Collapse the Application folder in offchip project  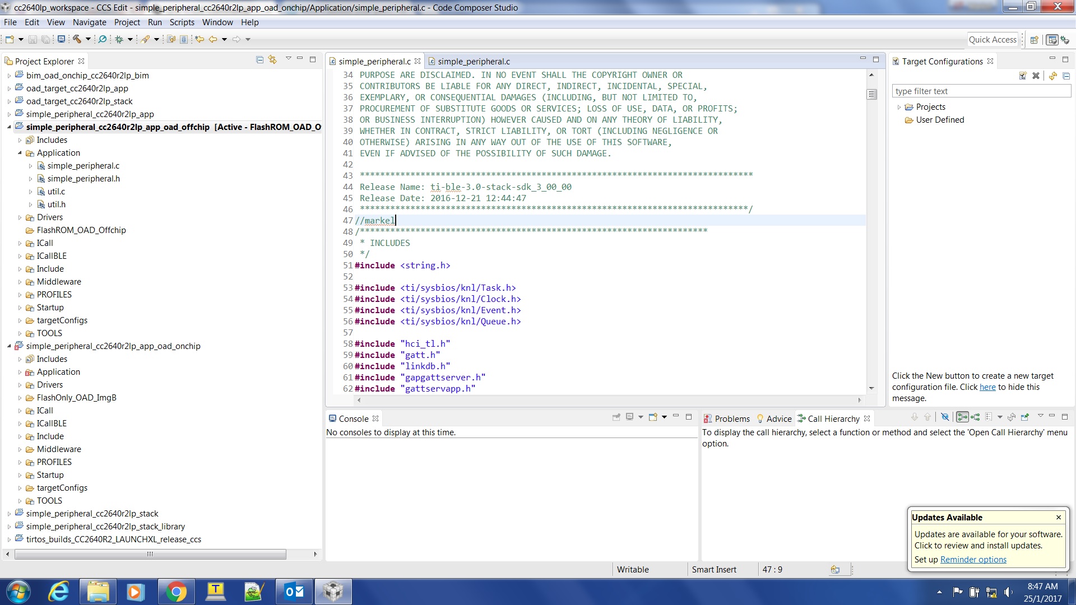(20, 153)
